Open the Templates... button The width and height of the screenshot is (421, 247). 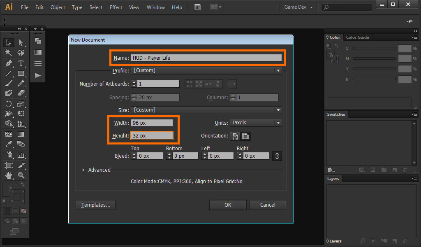95,205
